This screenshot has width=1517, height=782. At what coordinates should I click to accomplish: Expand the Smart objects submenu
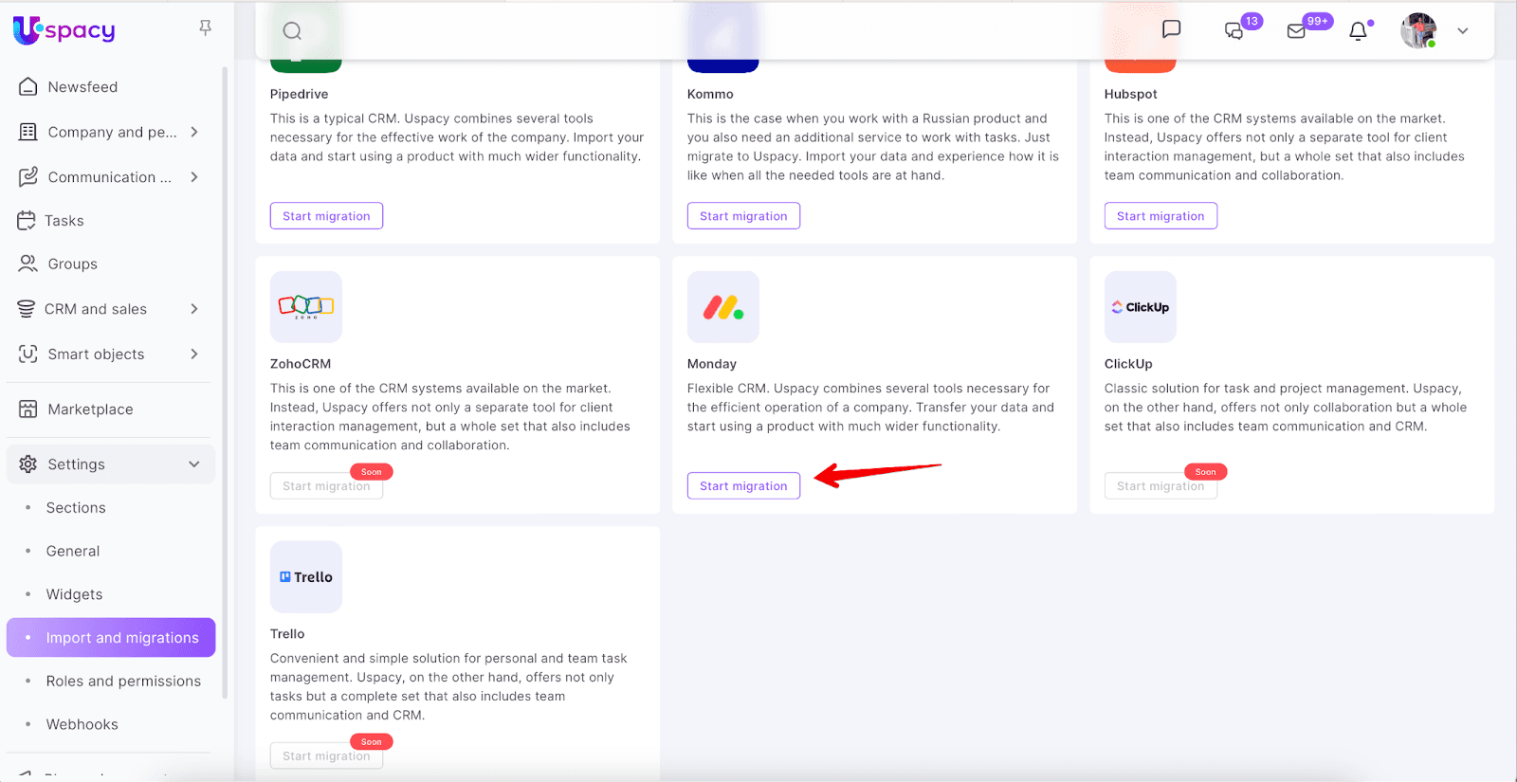(x=194, y=355)
